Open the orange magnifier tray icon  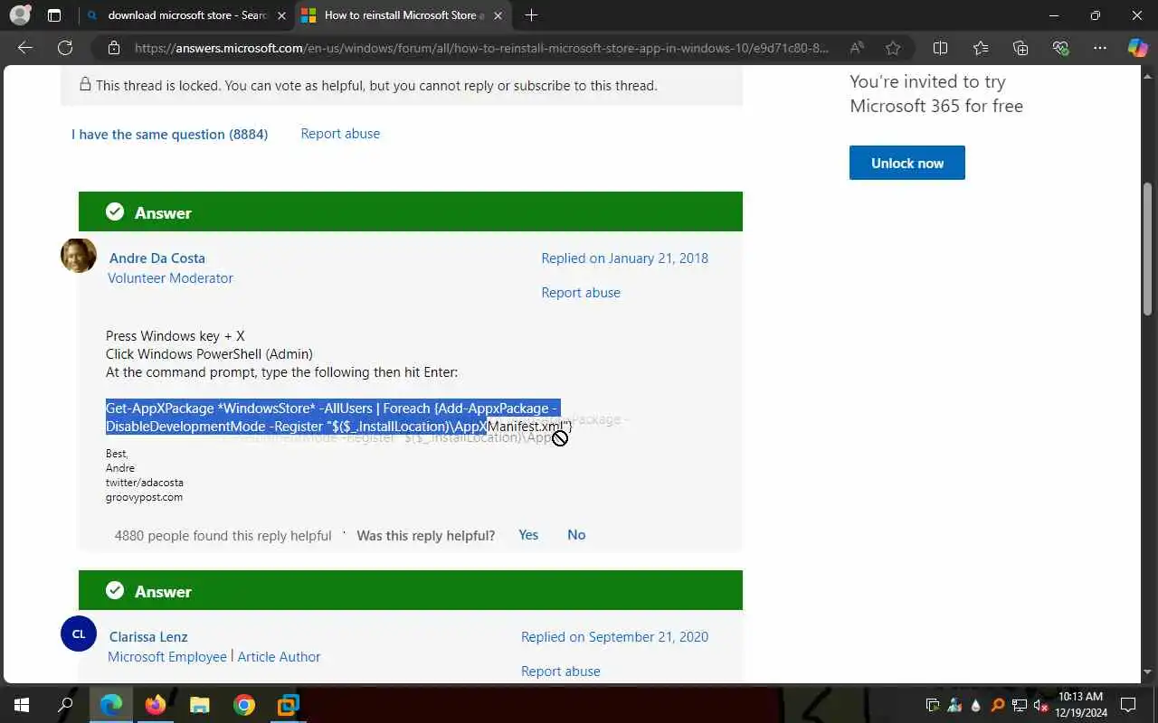[997, 705]
